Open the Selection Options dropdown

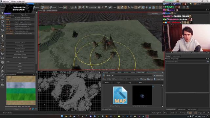click(52, 10)
